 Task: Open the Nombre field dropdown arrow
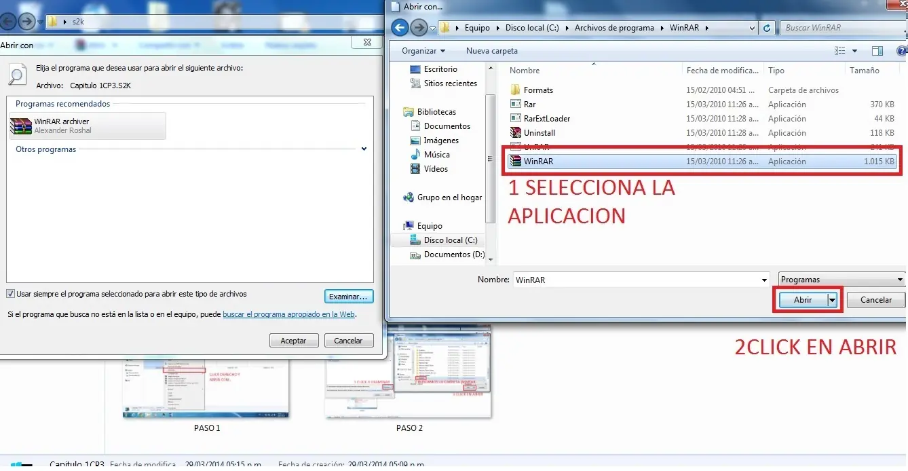(x=765, y=280)
